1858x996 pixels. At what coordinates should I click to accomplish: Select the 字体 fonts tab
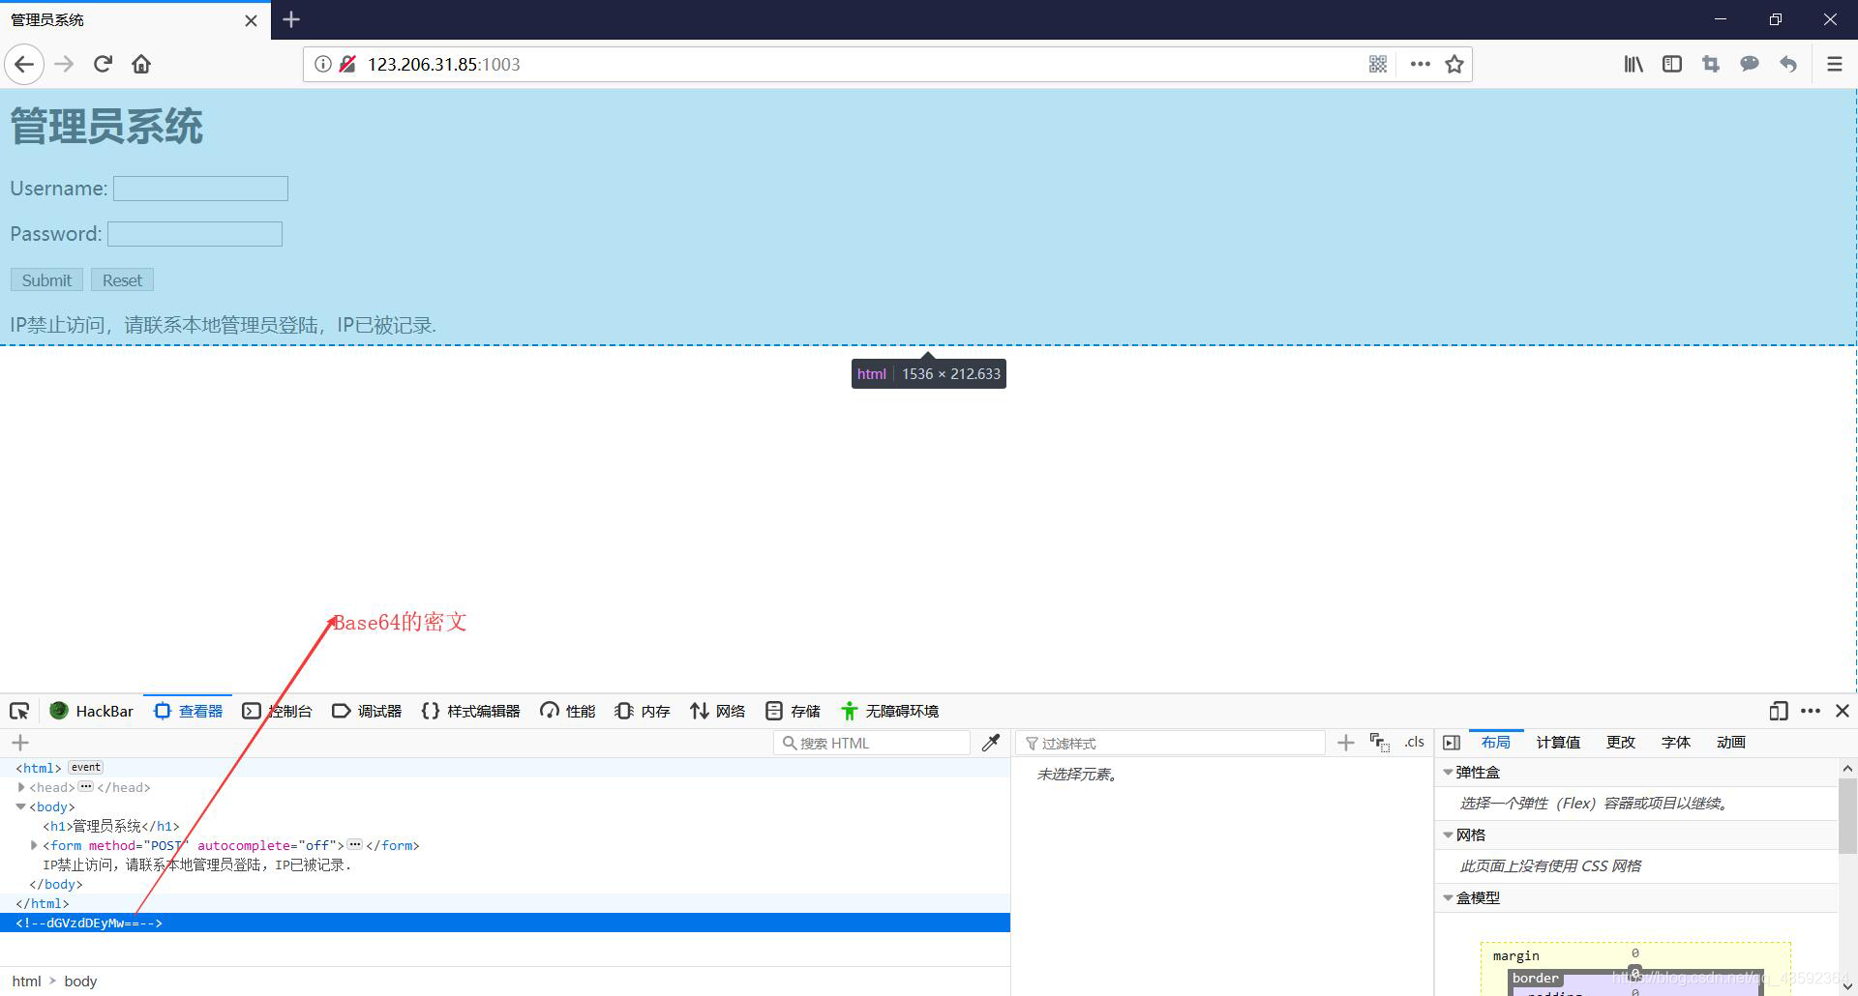1676,743
